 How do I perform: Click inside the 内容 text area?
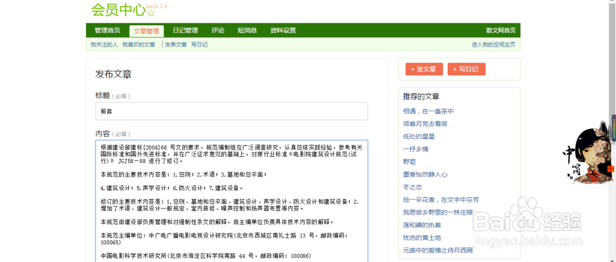point(232,201)
